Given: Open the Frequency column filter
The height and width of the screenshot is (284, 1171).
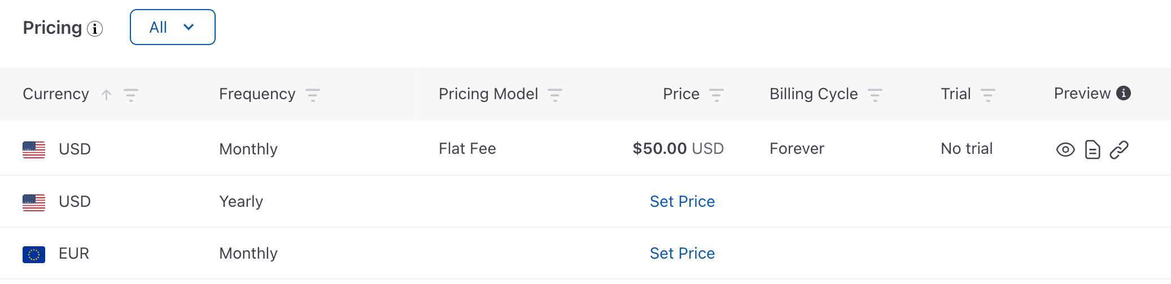Looking at the screenshot, I should pyautogui.click(x=313, y=95).
